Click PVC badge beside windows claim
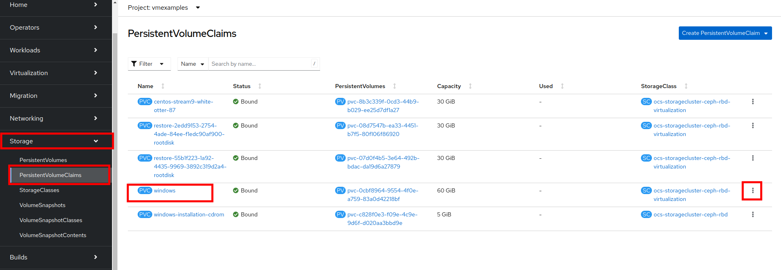781x270 pixels. (x=145, y=190)
